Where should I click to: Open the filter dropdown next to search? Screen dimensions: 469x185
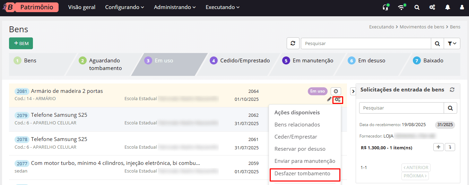[452, 44]
